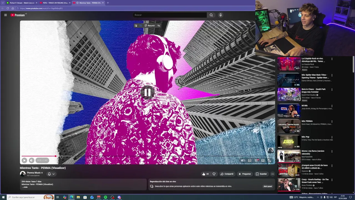Viewport: 355px width, 200px height.
Task: Open the Mix: Pop playlist thumbnail
Action: (x=289, y=142)
